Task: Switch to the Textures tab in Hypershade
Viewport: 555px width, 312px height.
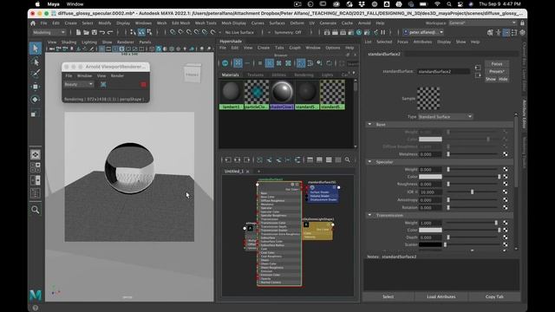Action: pos(255,75)
